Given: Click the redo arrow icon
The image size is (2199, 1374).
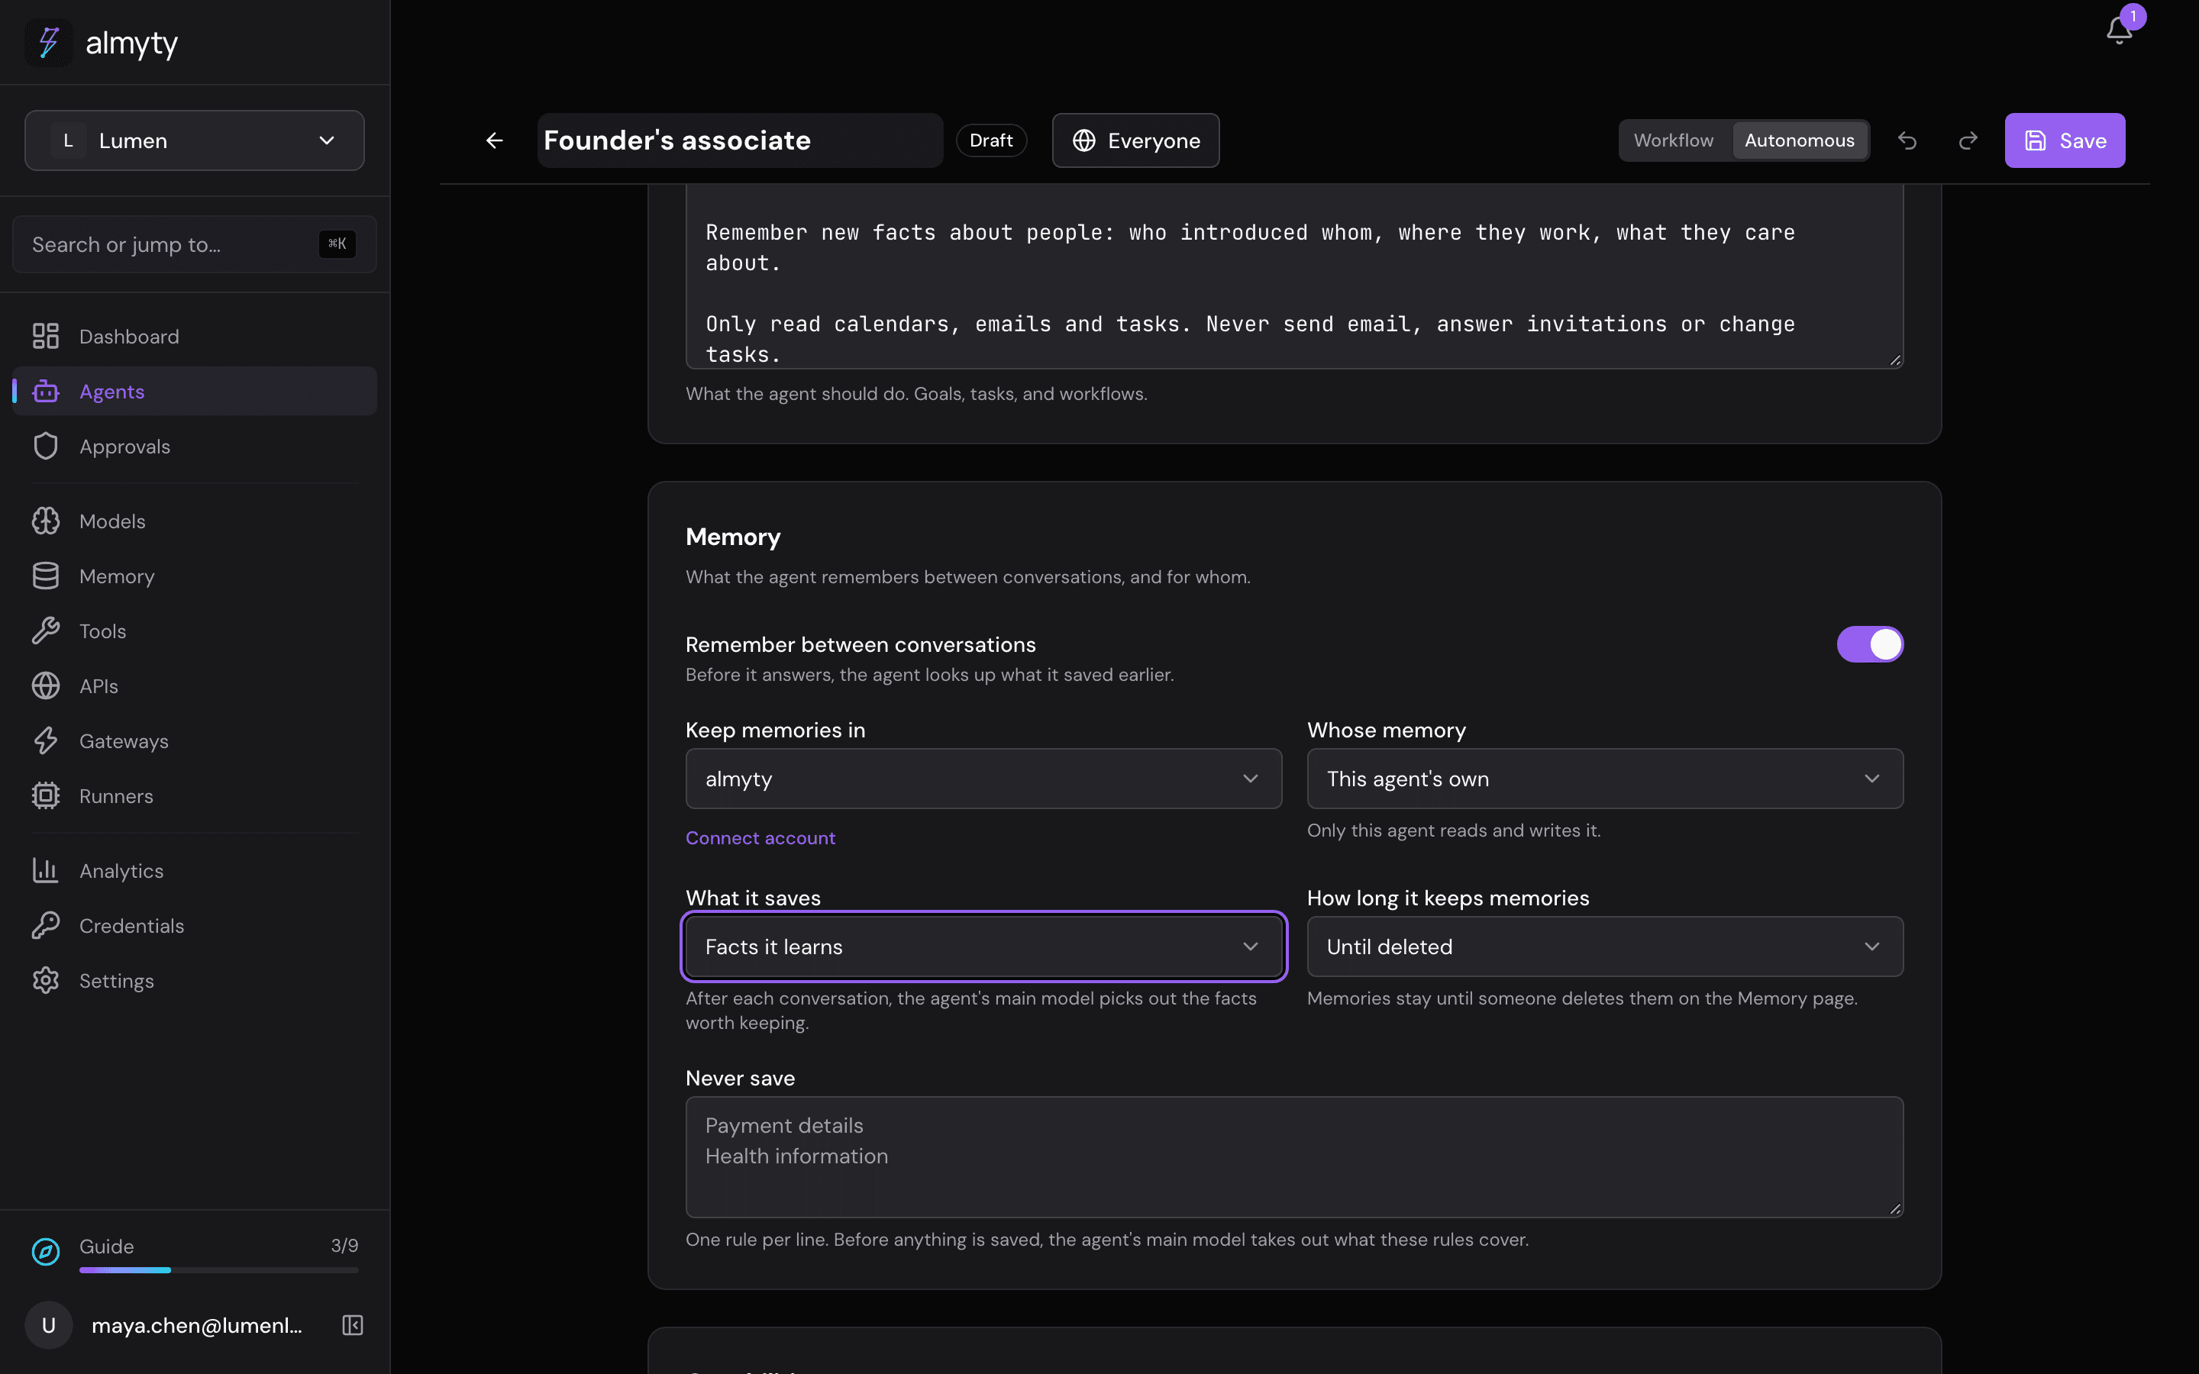Looking at the screenshot, I should (x=1968, y=140).
